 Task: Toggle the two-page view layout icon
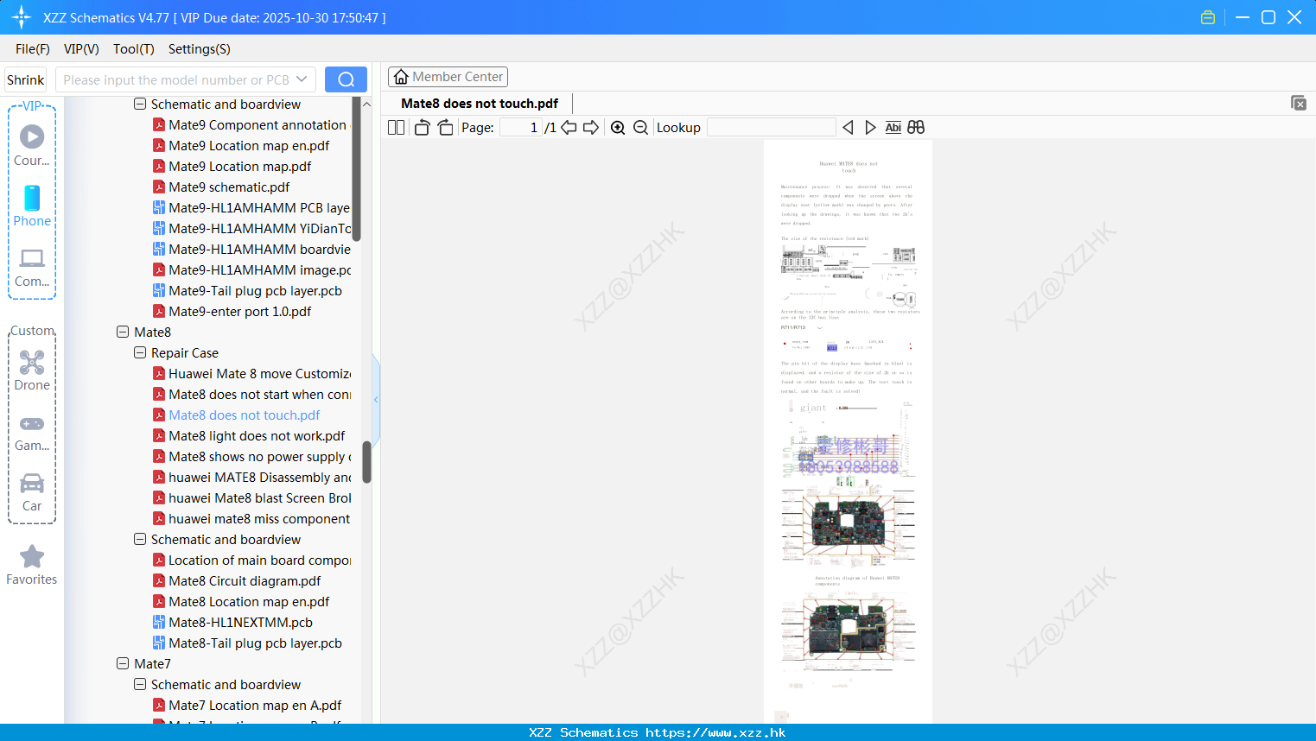click(396, 127)
